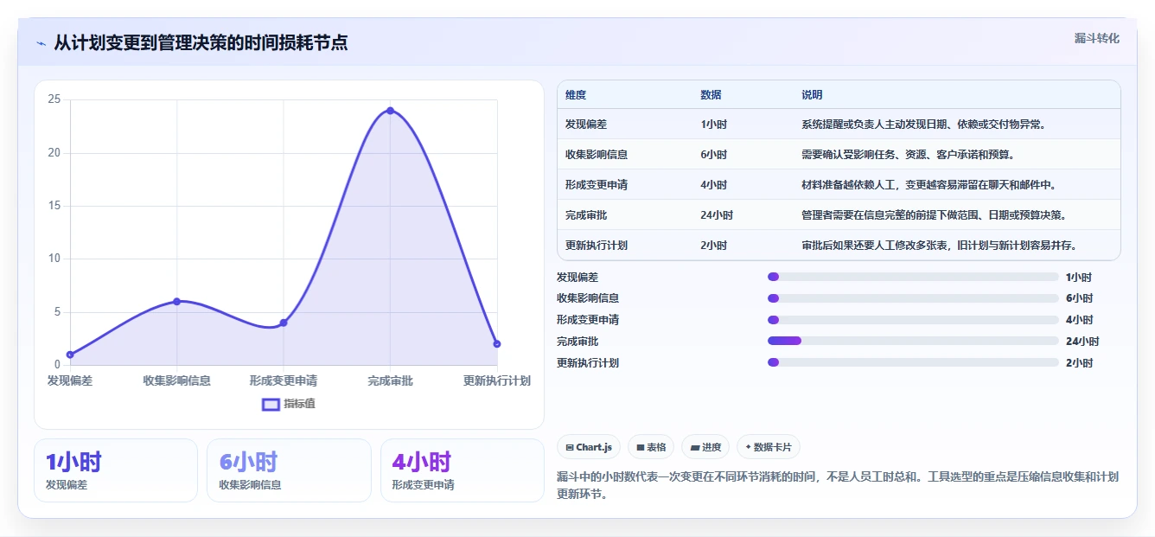This screenshot has height=537, width=1155.
Task: Click the footnote paragraph starting 漏斗中的小时数
Action: click(838, 485)
